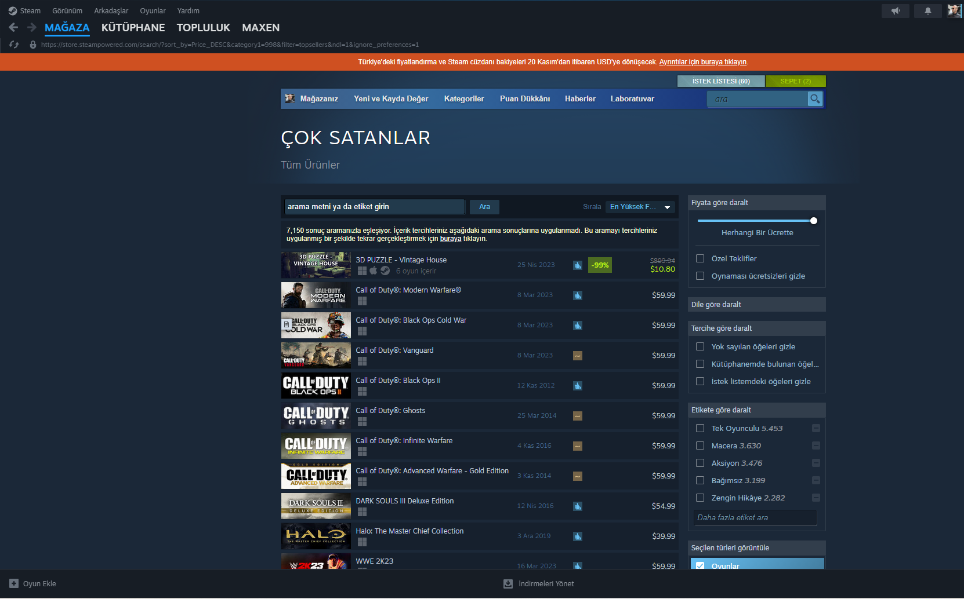The width and height of the screenshot is (964, 599).
Task: Expand the Dile göre daralt panel
Action: pos(756,305)
